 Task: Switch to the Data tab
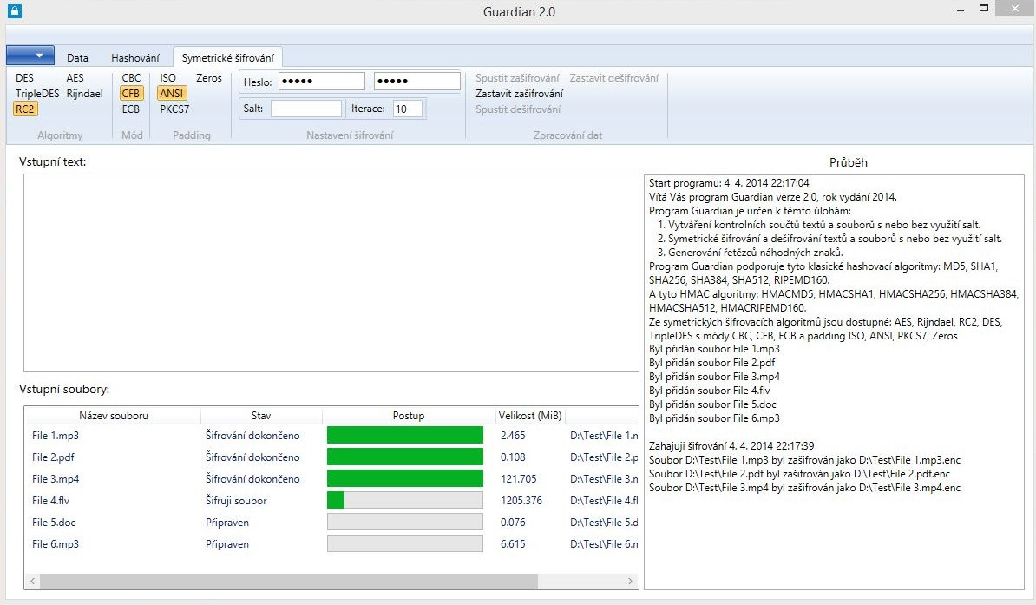point(77,57)
